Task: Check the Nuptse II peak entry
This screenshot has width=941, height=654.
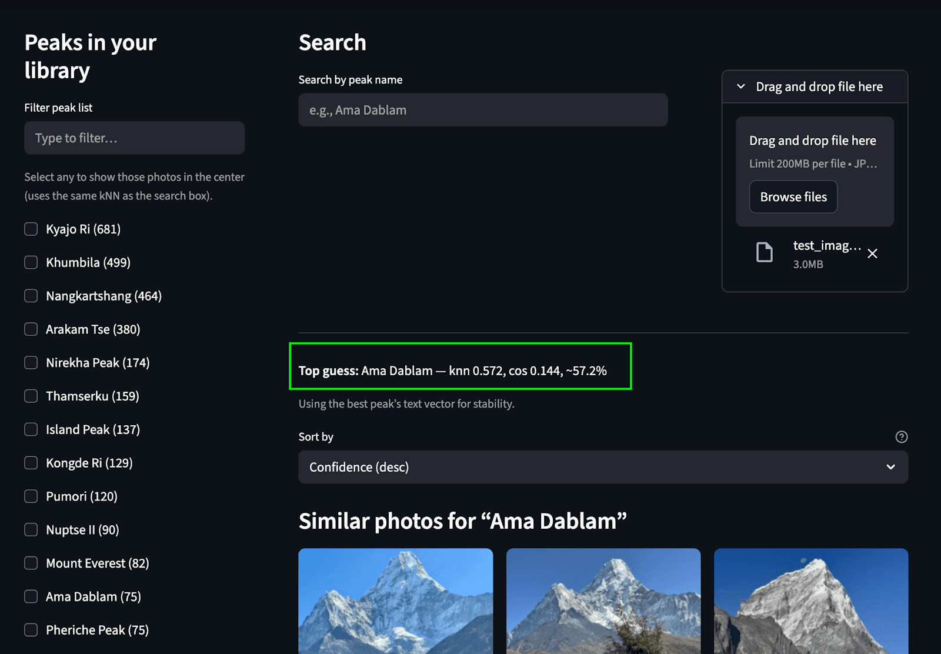Action: (x=31, y=529)
